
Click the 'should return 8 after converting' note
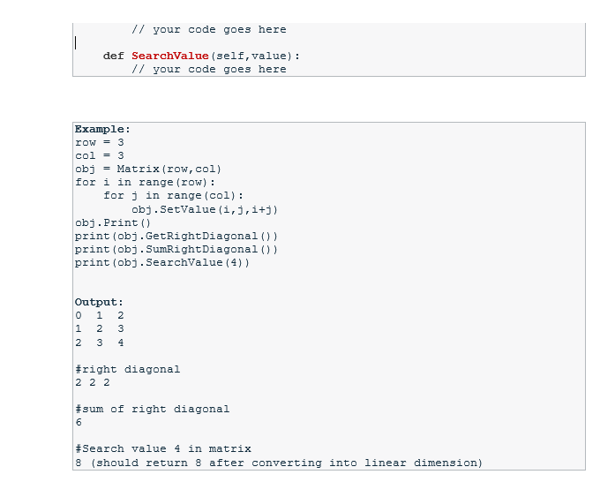[x=209, y=463]
